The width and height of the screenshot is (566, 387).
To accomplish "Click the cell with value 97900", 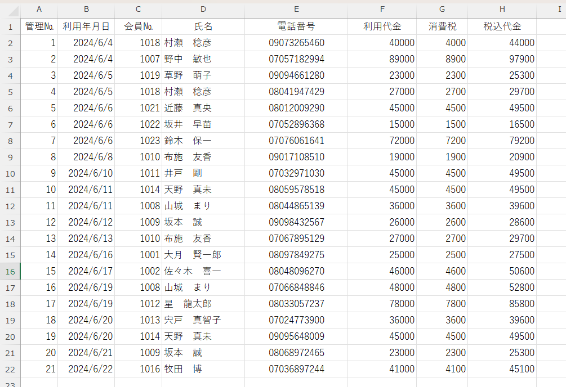I will tap(502, 59).
